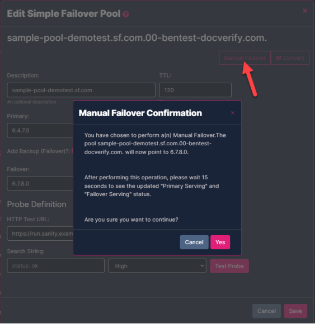Open the High priority dropdown
Screen dimensions: 315x324
tap(157, 266)
